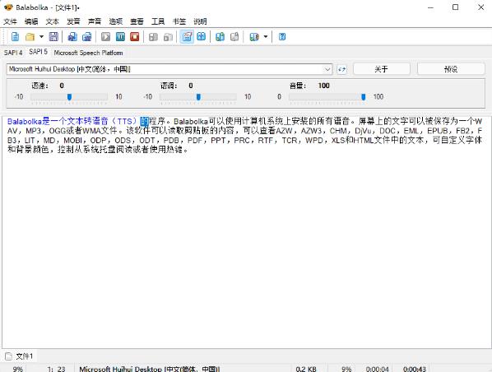Click the 关于 button
Screen dimensions: 492x372
pyautogui.click(x=382, y=69)
